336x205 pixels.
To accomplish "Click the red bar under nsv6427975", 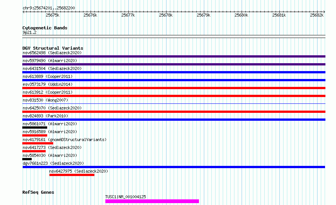I will [72, 175].
